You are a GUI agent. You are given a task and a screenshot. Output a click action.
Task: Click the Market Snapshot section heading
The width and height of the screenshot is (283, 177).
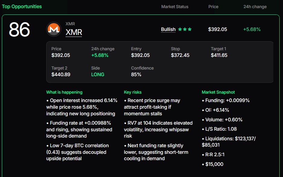coord(218,92)
